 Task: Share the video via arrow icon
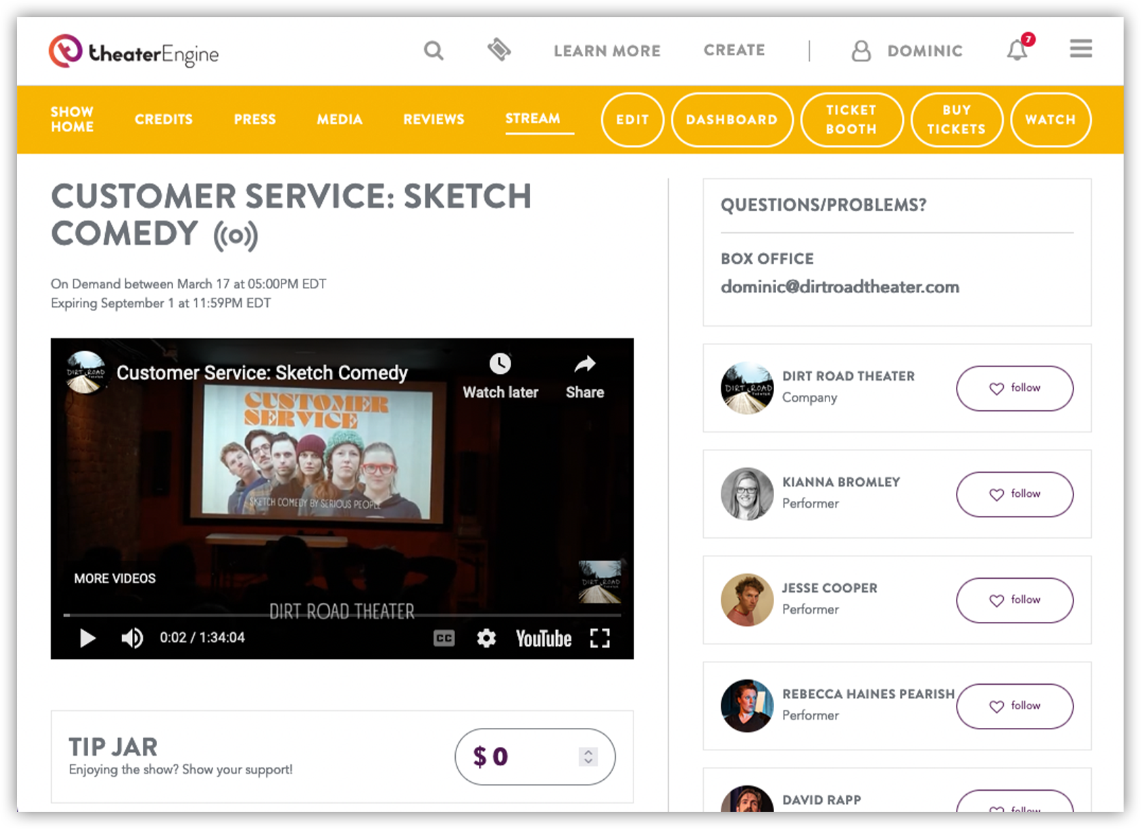[584, 364]
